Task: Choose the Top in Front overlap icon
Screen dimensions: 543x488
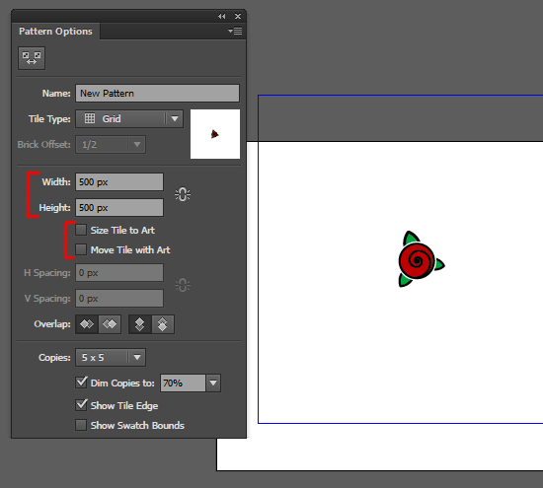Action: click(x=139, y=324)
